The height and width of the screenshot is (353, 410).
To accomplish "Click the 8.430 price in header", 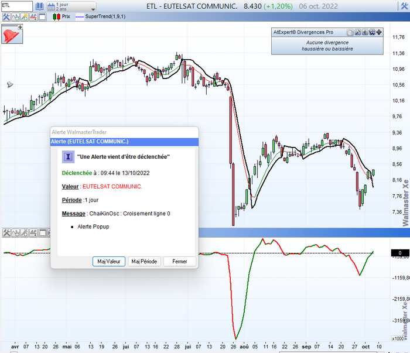I will point(252,6).
